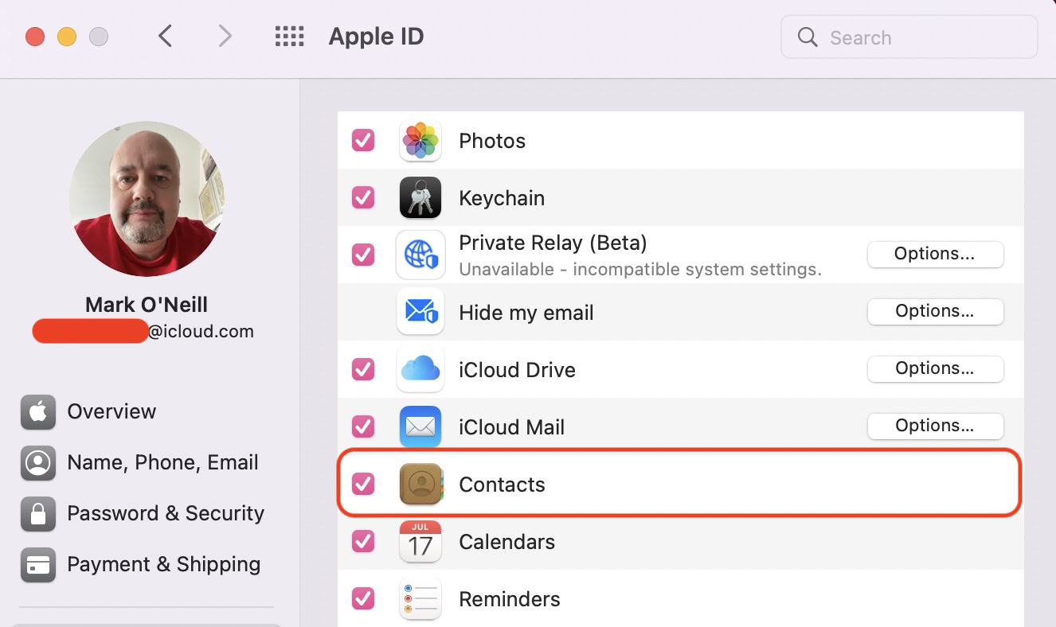Image resolution: width=1056 pixels, height=627 pixels.
Task: Click the iCloud Mail envelope icon
Action: [420, 426]
